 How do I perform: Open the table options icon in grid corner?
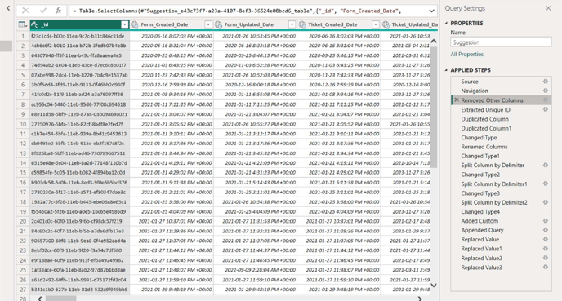[23, 24]
